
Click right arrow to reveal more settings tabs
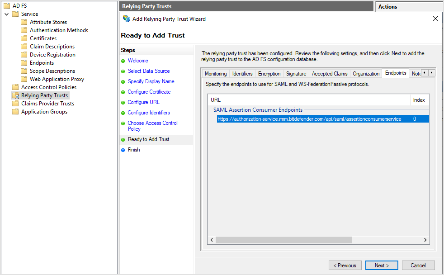tap(431, 72)
